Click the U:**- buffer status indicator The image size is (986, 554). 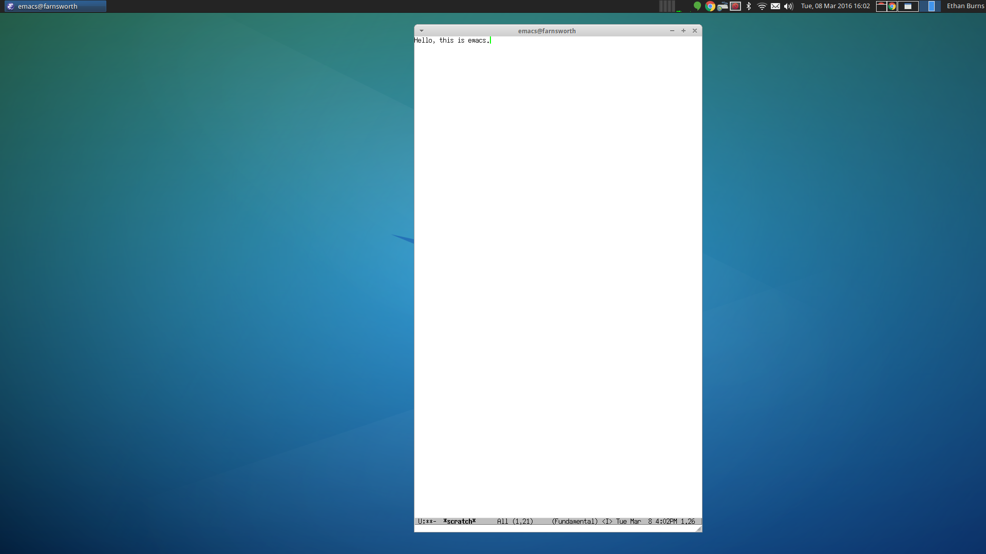coord(427,521)
